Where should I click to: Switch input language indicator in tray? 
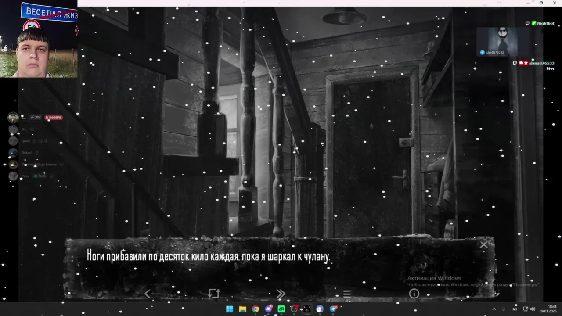point(515,309)
